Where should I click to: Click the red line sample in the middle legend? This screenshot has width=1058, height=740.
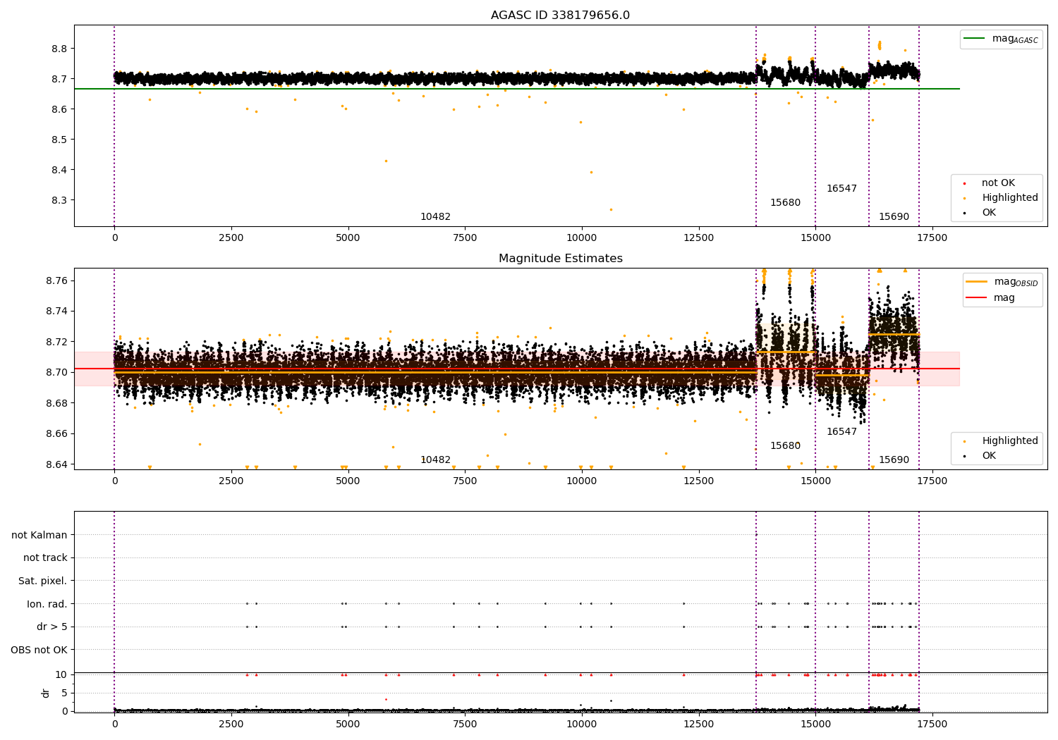tap(976, 298)
